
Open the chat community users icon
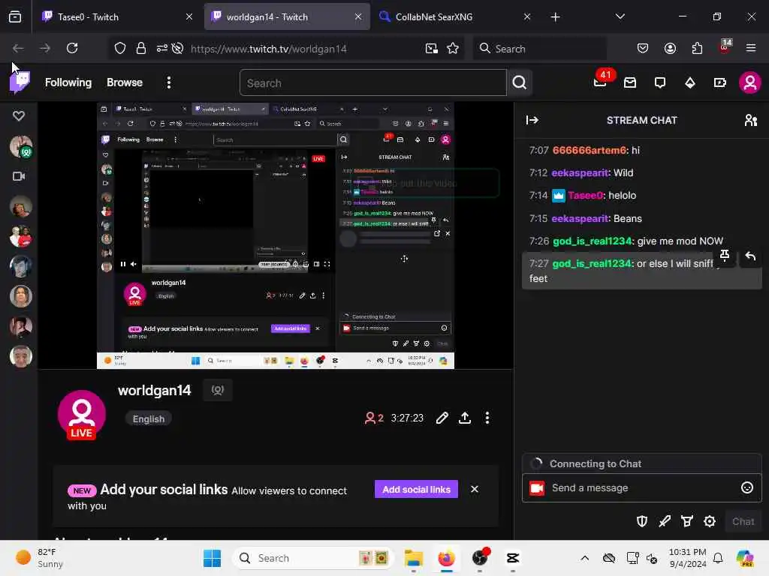pyautogui.click(x=751, y=120)
